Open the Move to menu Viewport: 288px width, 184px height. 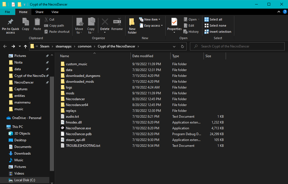(x=79, y=26)
